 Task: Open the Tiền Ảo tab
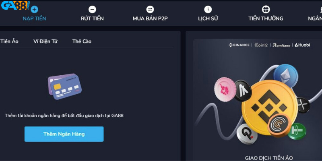pos(9,41)
